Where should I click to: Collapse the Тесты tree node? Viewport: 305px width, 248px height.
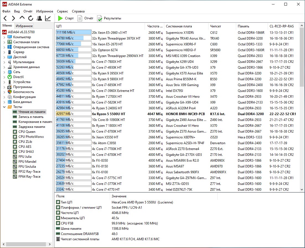click(x=4, y=107)
